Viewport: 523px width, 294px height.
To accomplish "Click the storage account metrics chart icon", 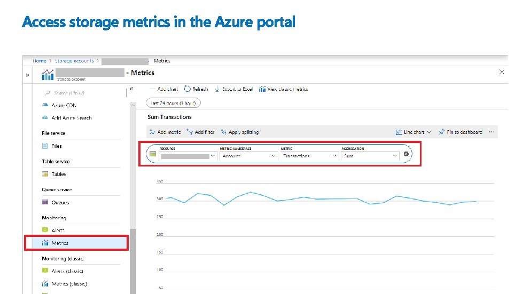I will point(48,75).
